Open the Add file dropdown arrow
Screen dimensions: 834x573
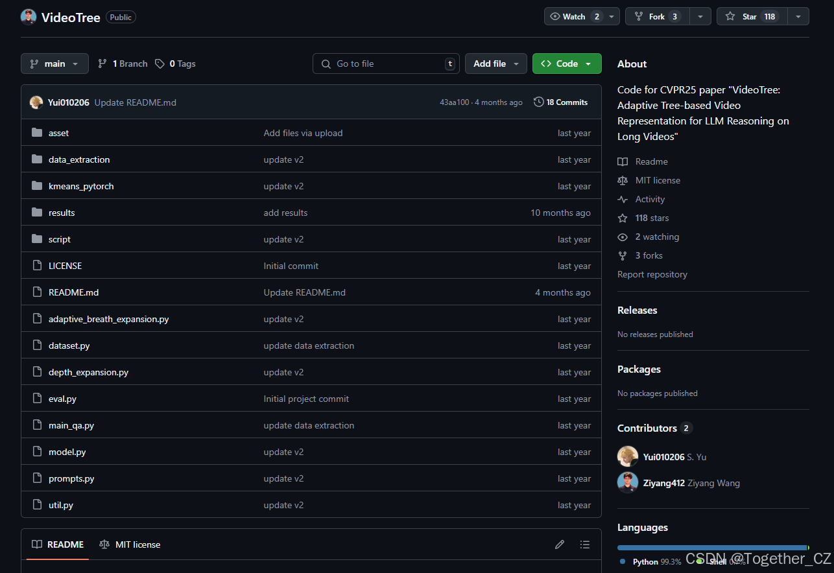[x=516, y=64]
